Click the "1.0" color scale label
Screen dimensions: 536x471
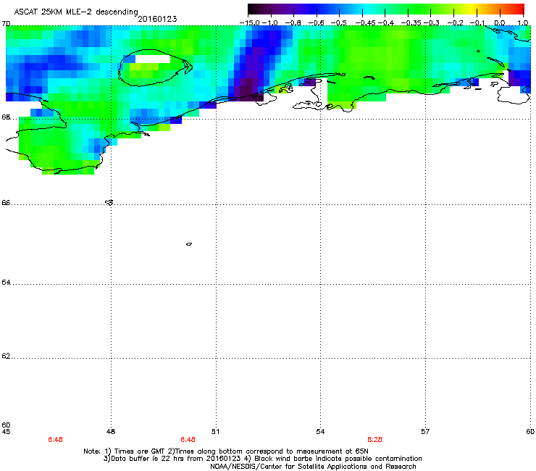coord(523,23)
